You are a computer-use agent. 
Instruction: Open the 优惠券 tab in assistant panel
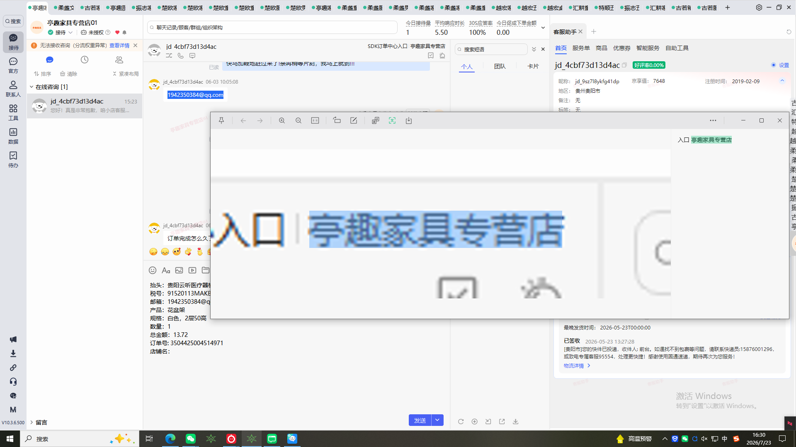(622, 48)
